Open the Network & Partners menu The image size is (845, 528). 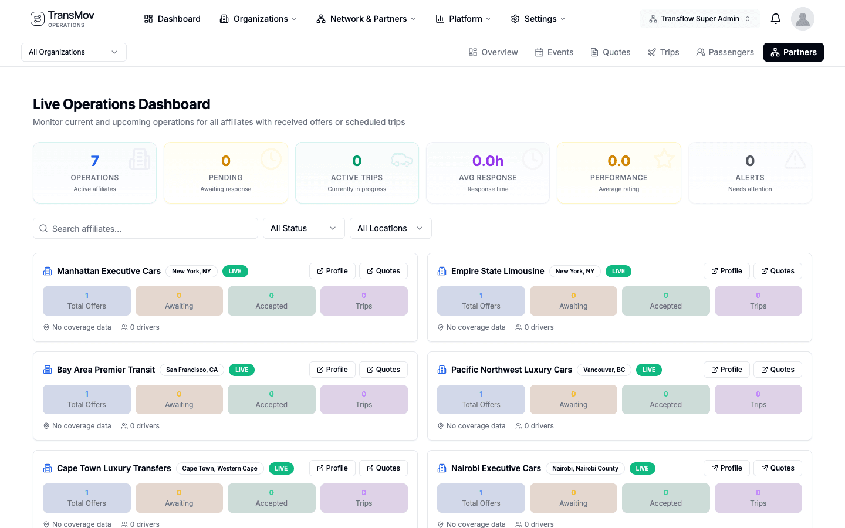click(x=366, y=18)
